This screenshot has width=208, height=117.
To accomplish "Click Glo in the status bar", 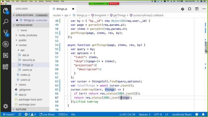I will [73, 114].
